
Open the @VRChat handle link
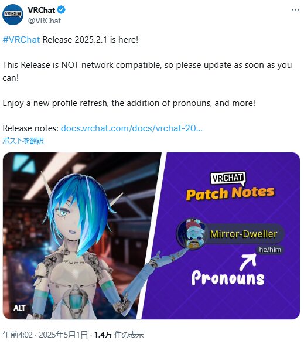45,21
